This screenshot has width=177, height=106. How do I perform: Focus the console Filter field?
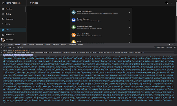tap(86, 47)
